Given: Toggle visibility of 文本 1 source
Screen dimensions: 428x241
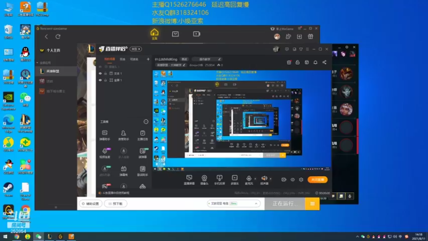Looking at the screenshot, I should (100, 73).
